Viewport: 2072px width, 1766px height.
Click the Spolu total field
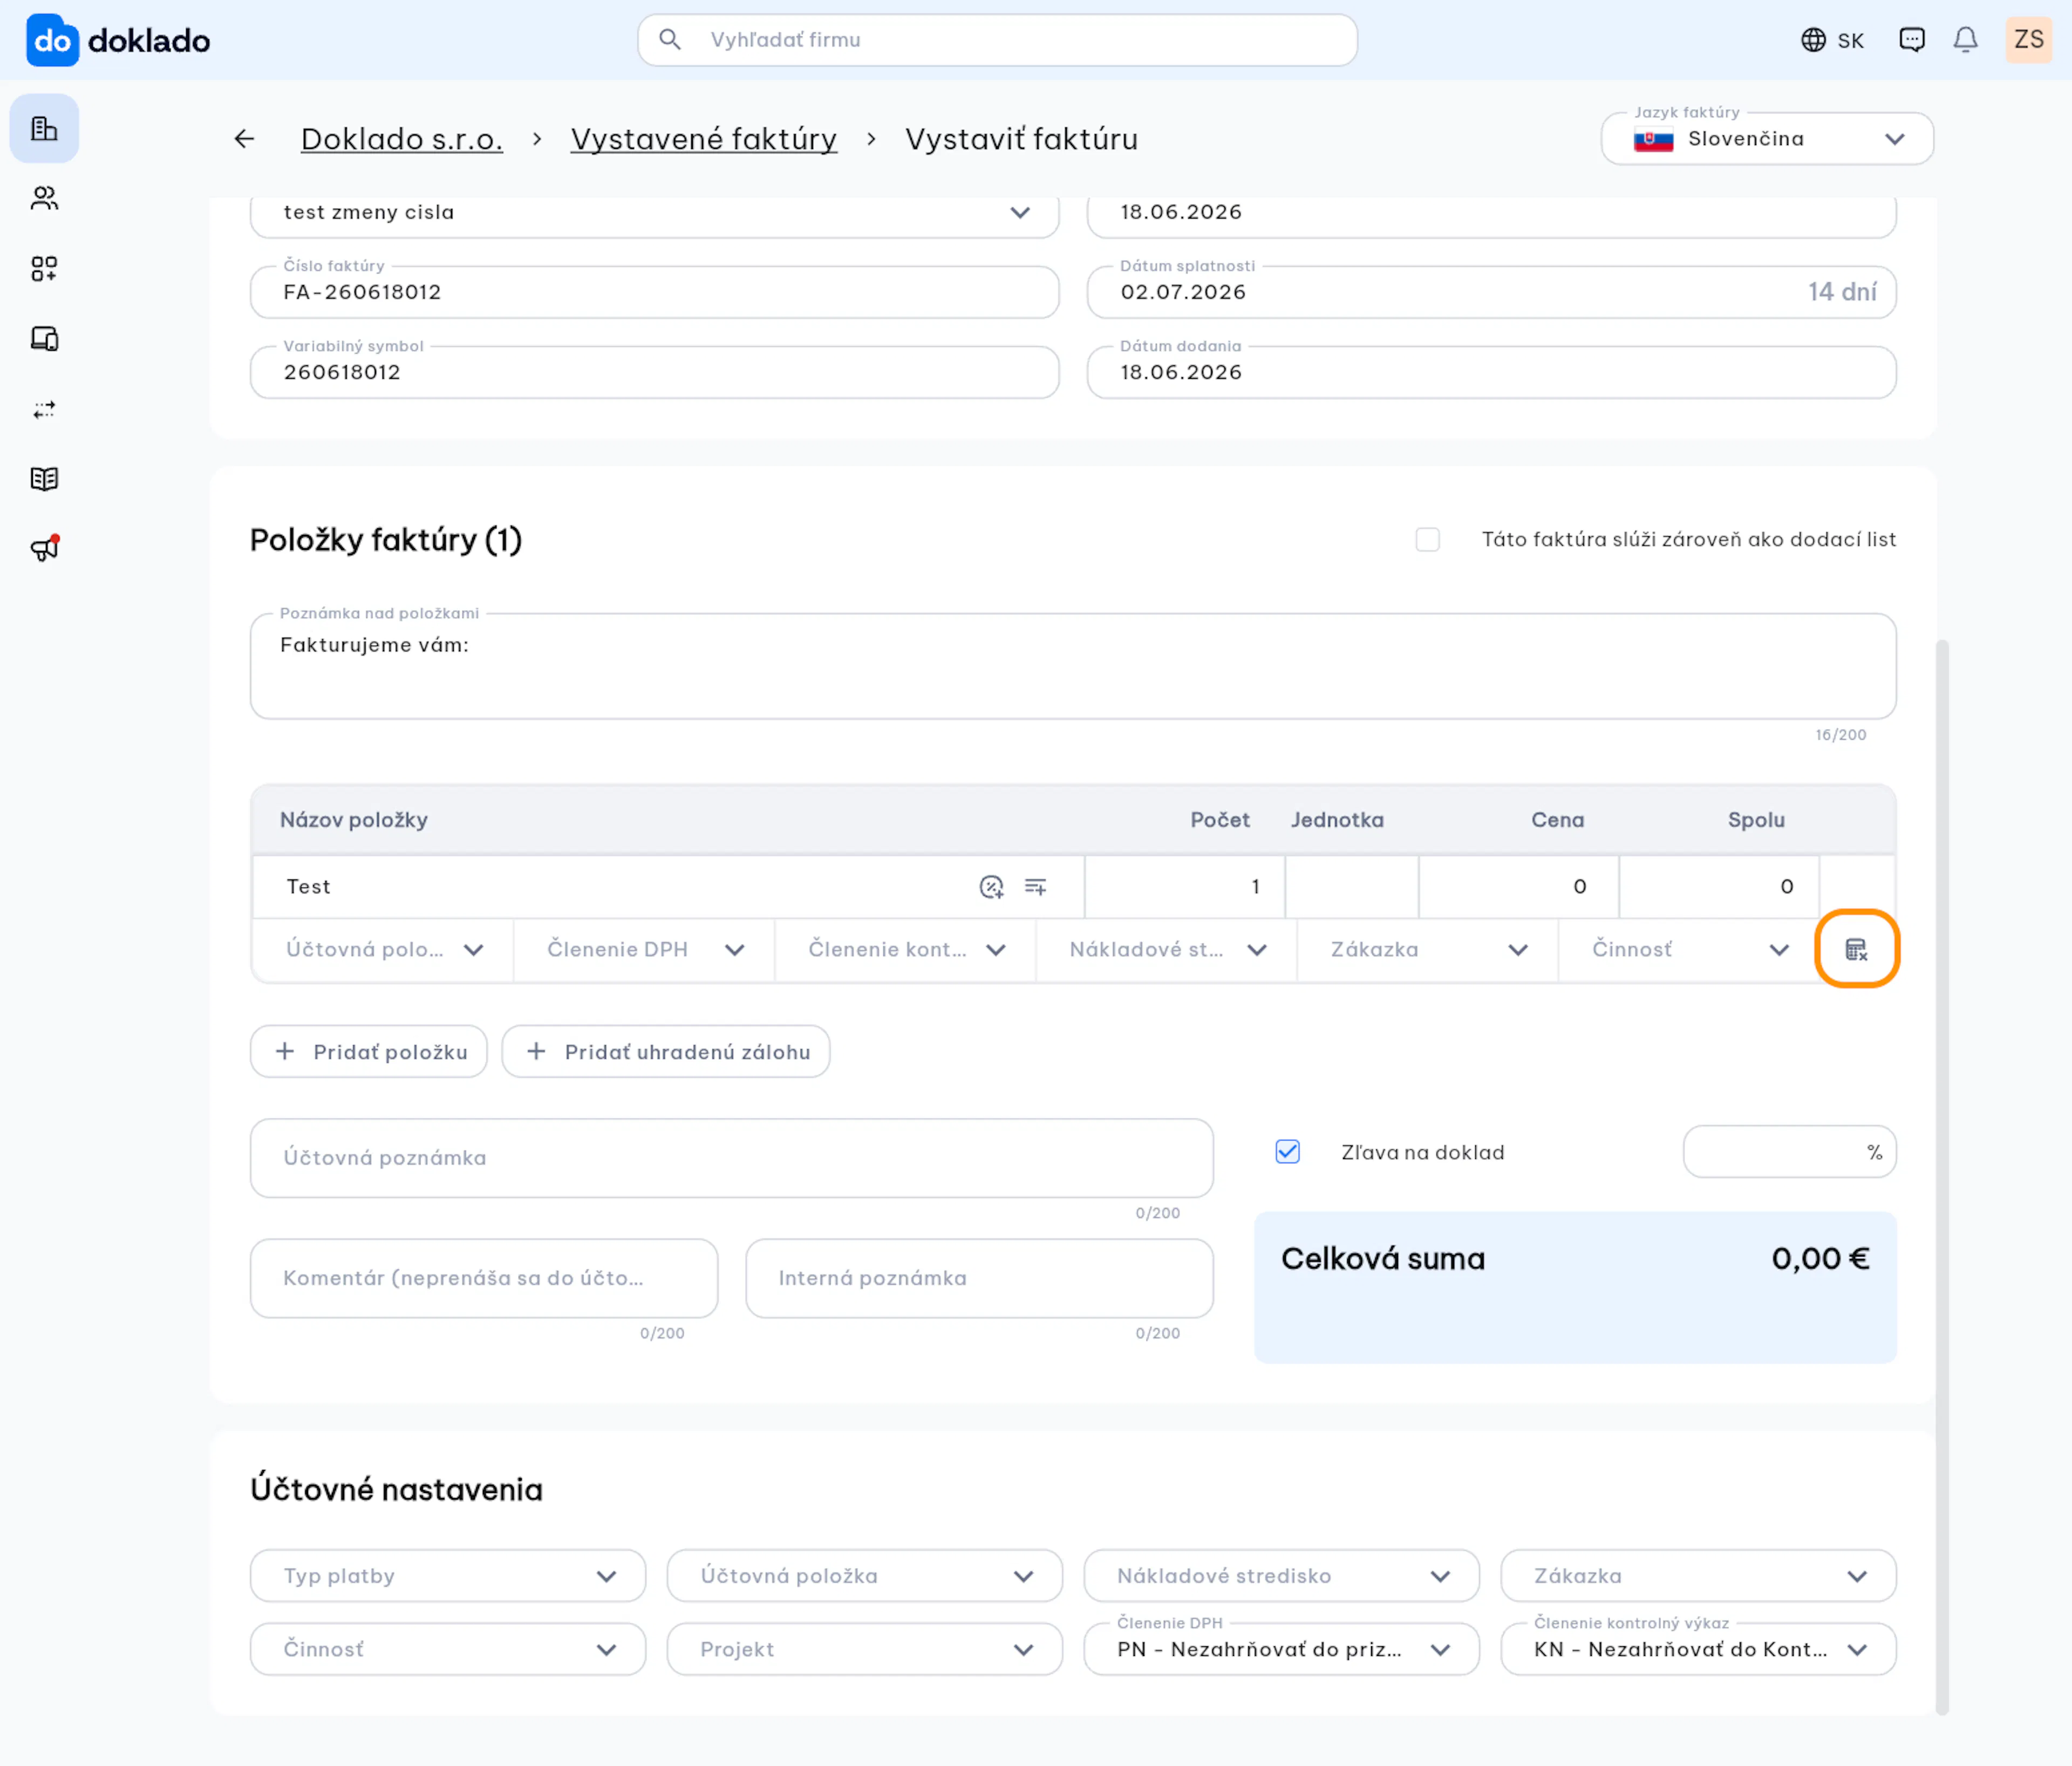point(1719,886)
